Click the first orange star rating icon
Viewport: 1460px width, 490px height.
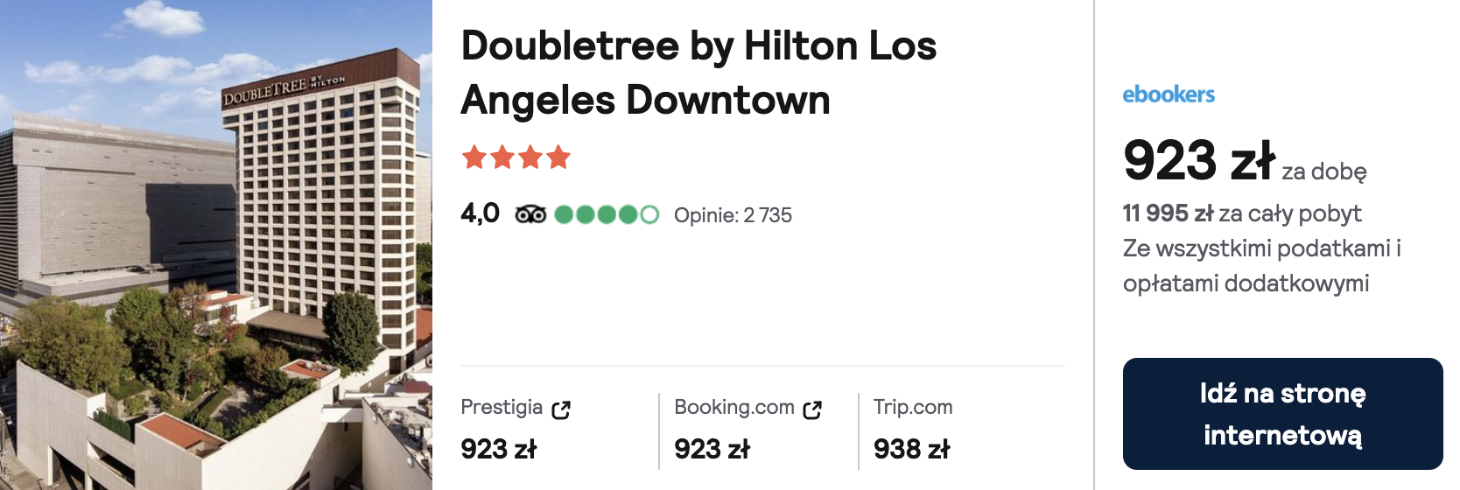pos(474,157)
